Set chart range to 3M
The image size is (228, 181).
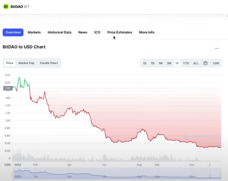coord(169,63)
